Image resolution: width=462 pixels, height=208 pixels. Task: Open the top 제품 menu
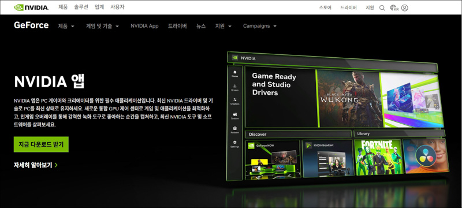[x=63, y=7]
